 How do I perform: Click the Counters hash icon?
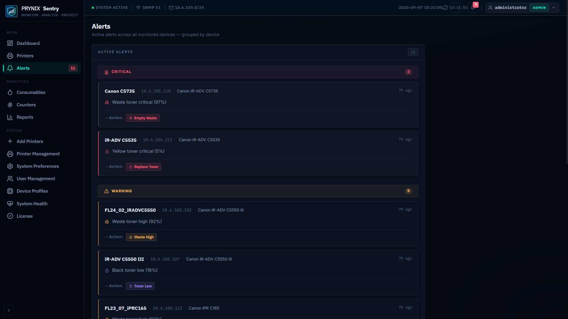coord(10,105)
